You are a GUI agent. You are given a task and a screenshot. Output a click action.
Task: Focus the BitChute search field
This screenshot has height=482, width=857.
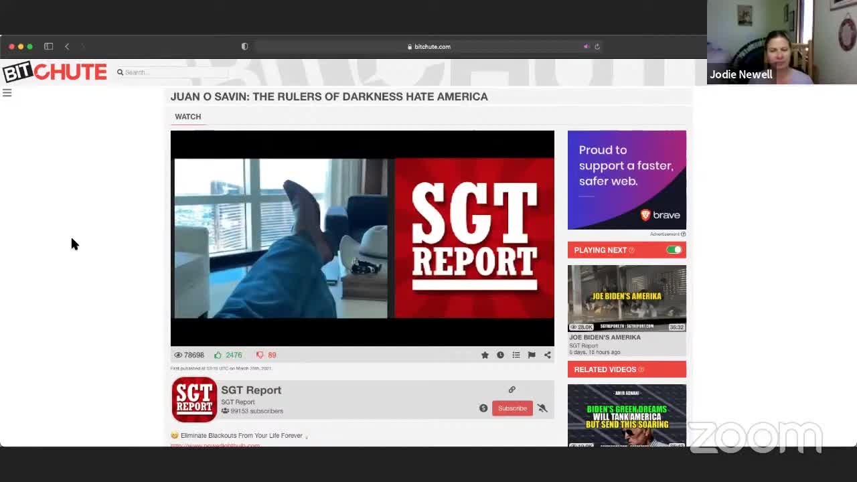tap(175, 72)
